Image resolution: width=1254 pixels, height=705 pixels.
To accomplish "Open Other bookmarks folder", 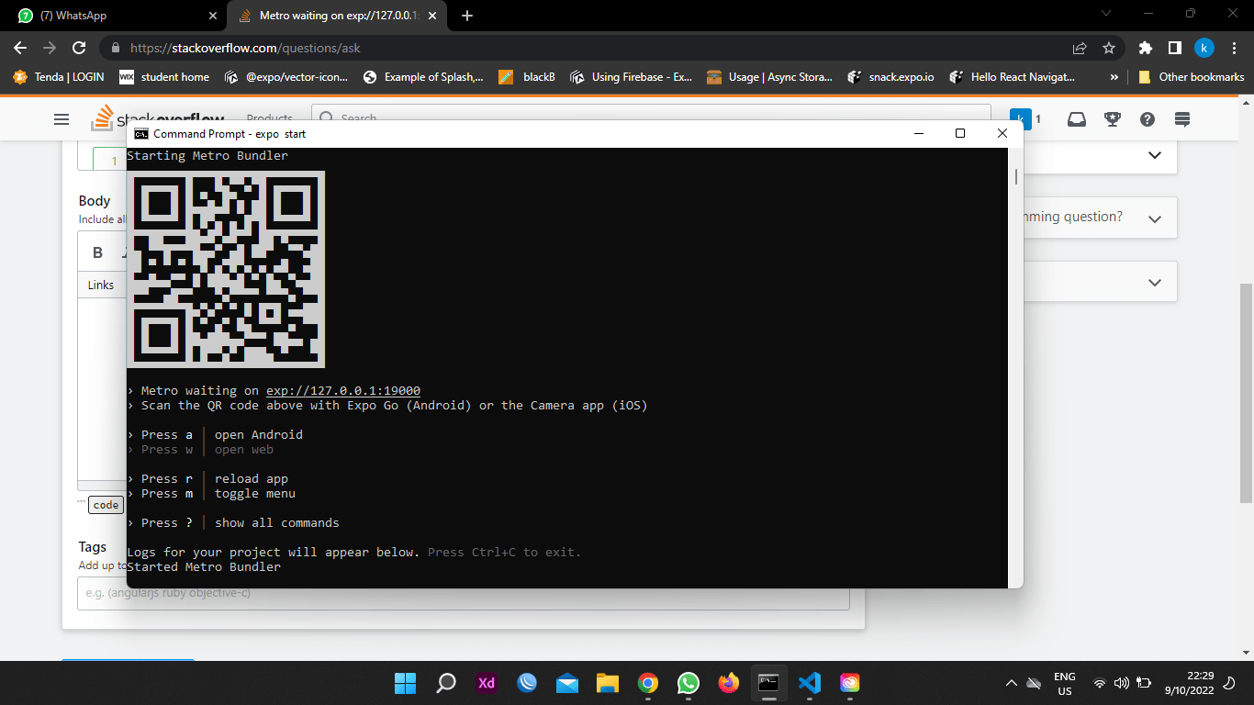I will tap(1191, 77).
